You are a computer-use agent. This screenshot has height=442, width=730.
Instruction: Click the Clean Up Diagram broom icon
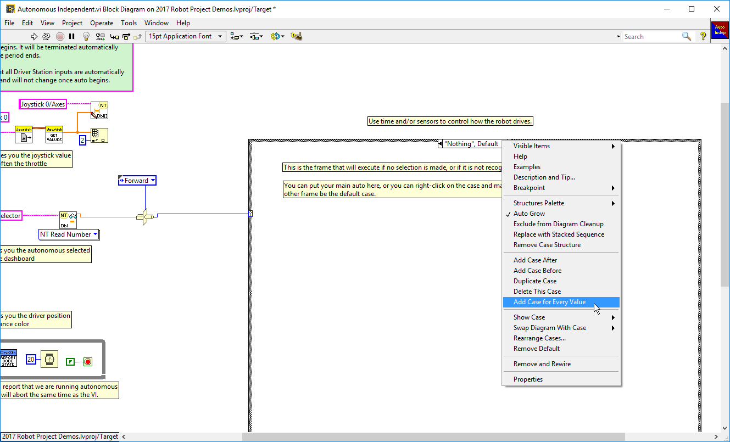click(297, 36)
